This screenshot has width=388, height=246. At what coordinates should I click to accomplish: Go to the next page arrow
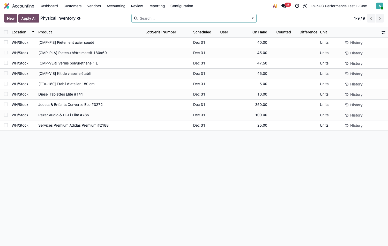click(380, 18)
